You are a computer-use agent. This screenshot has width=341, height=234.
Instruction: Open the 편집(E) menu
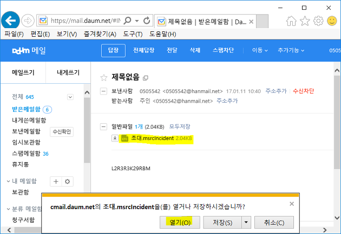pos(40,34)
